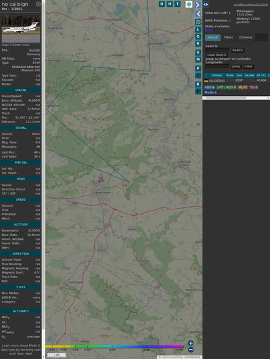Screen dimensions: 270x359
Task: Sort table by Route column
Action: (x=230, y=75)
